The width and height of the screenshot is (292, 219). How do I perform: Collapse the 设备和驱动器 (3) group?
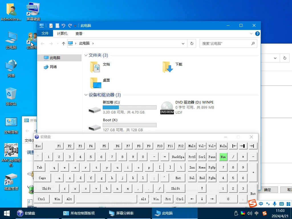pos(86,95)
